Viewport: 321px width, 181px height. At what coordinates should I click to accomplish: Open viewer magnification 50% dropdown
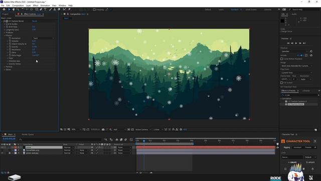(76, 130)
